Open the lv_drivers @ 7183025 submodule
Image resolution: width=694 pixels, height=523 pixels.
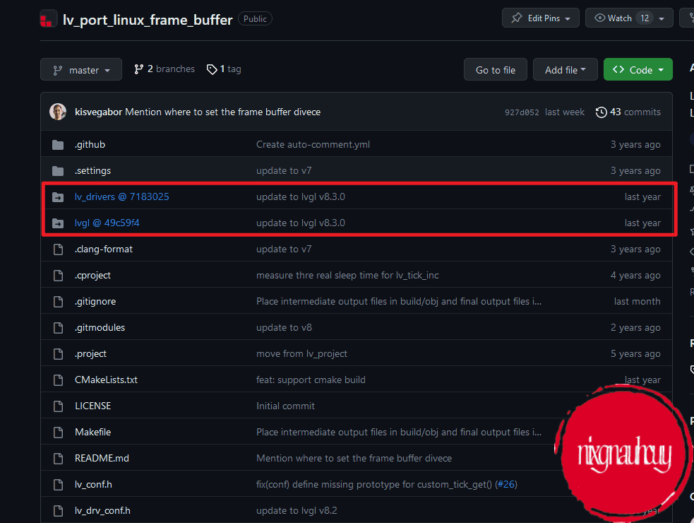point(121,196)
